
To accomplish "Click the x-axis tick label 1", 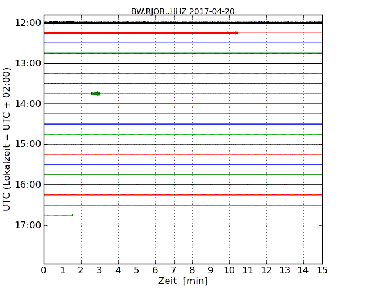I will coord(63,270).
